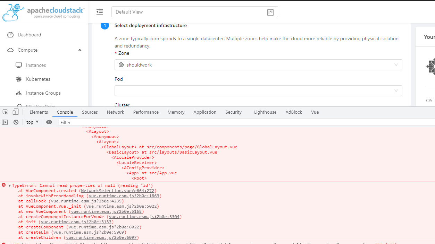Switch to the Memory tab
The height and width of the screenshot is (244, 435).
(x=176, y=112)
